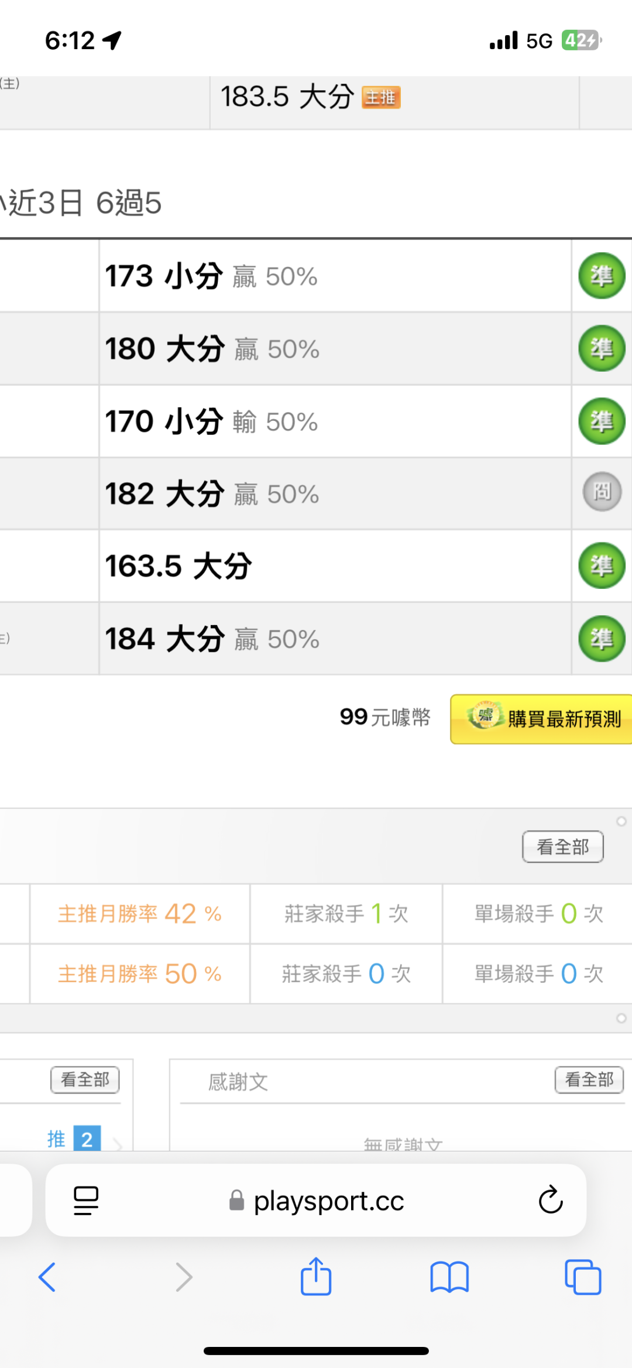The height and width of the screenshot is (1368, 632).
Task: Open the page reader menu icon
Action: click(86, 1200)
